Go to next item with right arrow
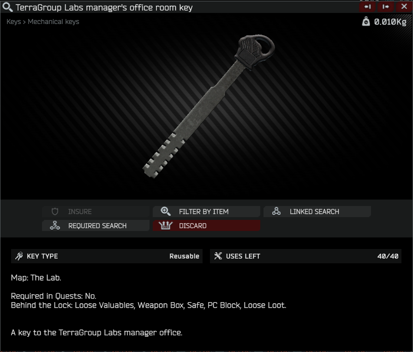This screenshot has height=352, width=413. coord(386,7)
